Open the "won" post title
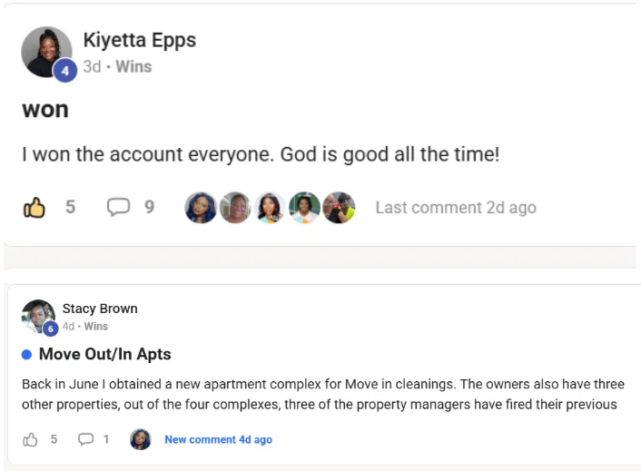The width and height of the screenshot is (641, 471). pos(45,110)
